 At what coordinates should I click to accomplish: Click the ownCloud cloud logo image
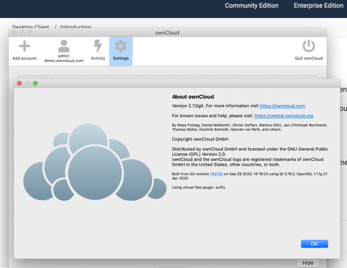pos(95,162)
